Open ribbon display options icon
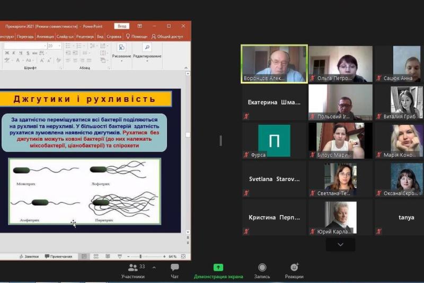The image size is (424, 283). pos(139,26)
